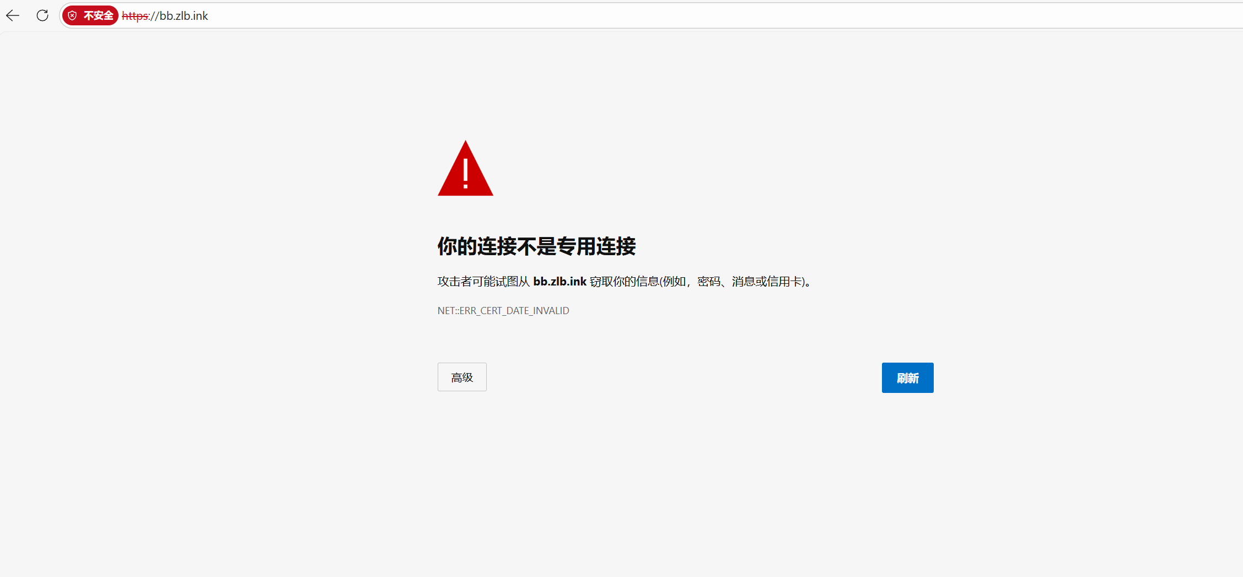Image resolution: width=1243 pixels, height=577 pixels.
Task: Click the NET::ERR_CERT_DATE_INVALID error code
Action: (503, 311)
